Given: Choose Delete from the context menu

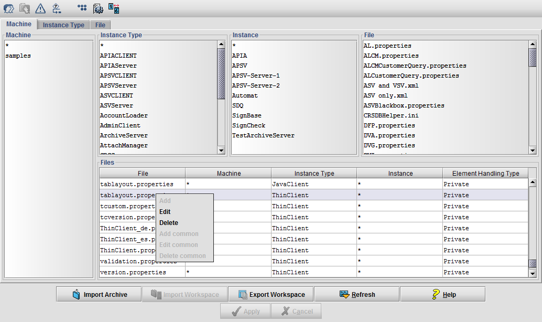Looking at the screenshot, I should (x=169, y=223).
